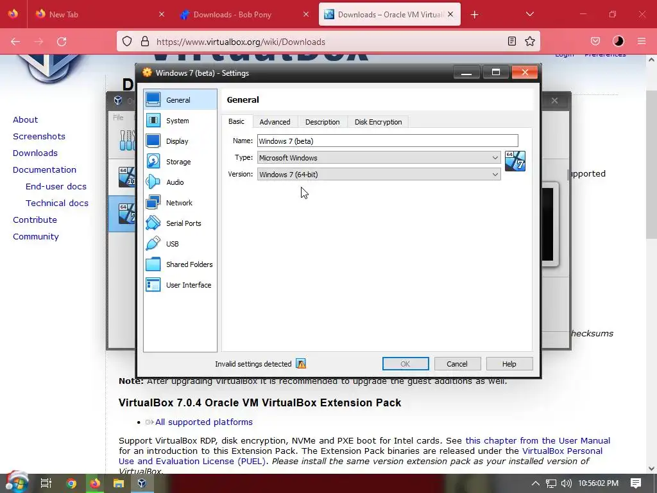Open Windows Start button
The width and height of the screenshot is (657, 493).
tap(16, 483)
